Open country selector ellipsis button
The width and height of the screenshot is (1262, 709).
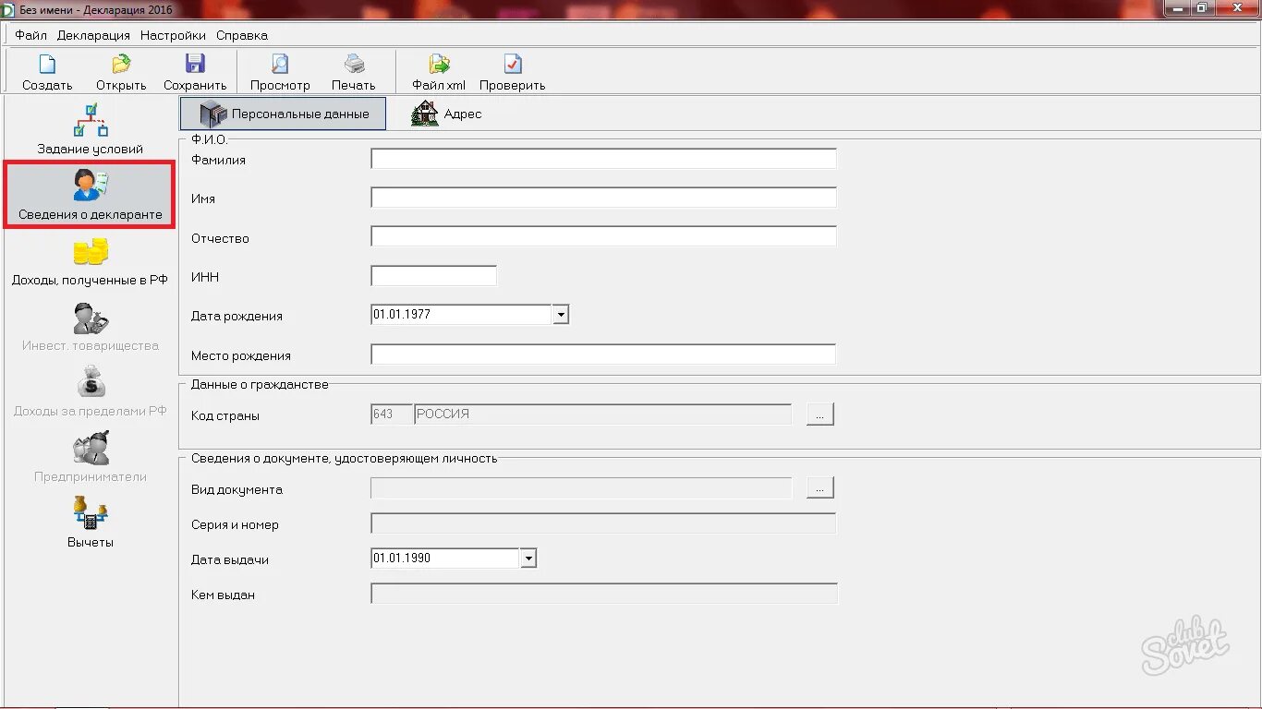coord(820,415)
